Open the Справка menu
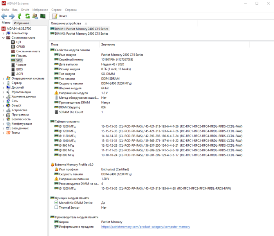 pos(71,10)
